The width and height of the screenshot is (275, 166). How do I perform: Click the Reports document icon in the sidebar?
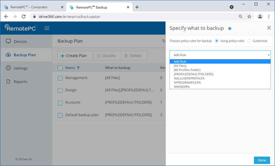click(8, 81)
